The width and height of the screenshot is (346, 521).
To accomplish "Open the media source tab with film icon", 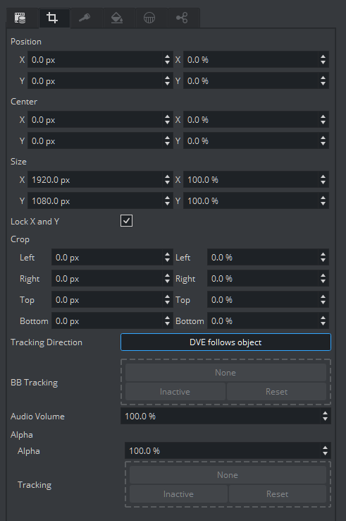I will pos(20,18).
